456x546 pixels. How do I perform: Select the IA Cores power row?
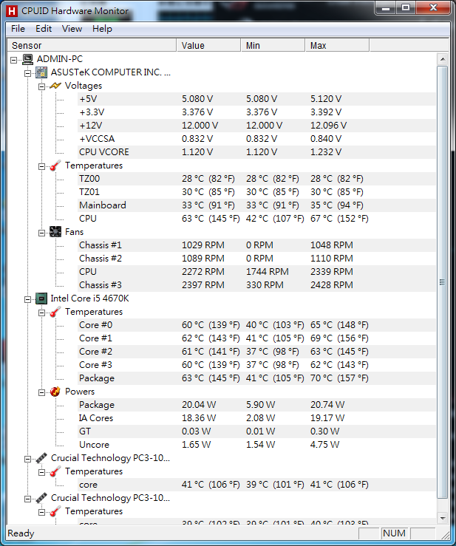click(256, 418)
